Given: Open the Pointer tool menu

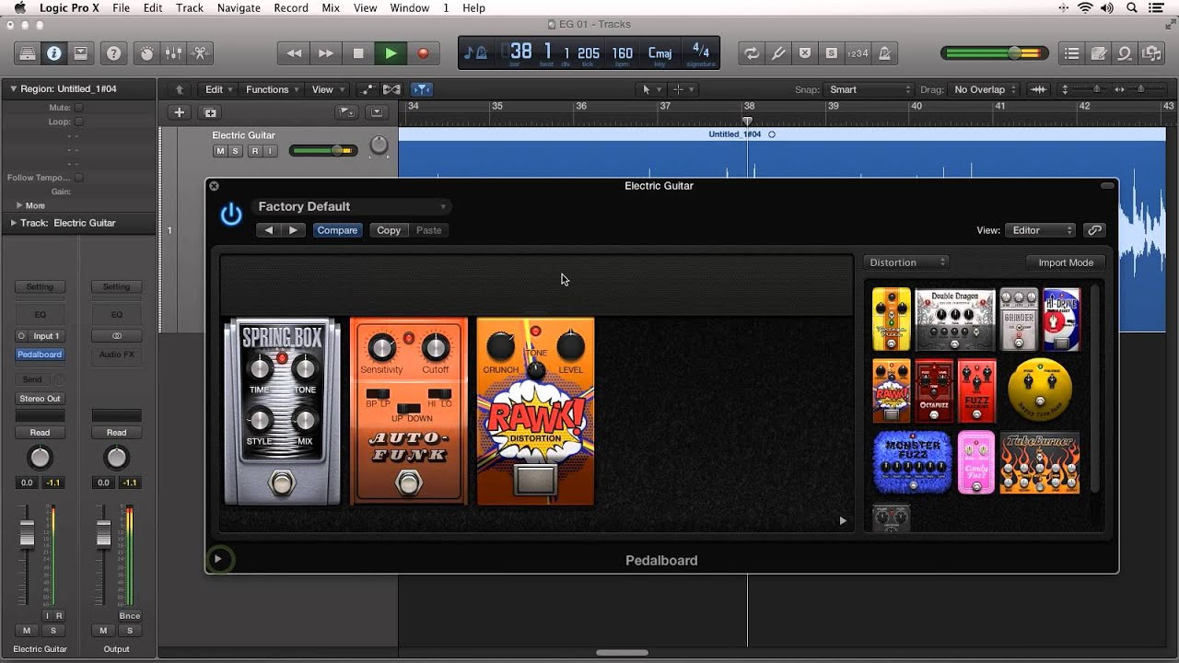Looking at the screenshot, I should [649, 89].
